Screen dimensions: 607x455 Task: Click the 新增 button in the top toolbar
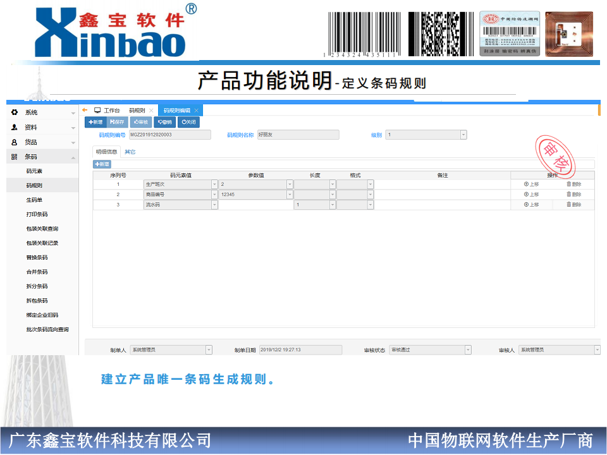coord(95,122)
